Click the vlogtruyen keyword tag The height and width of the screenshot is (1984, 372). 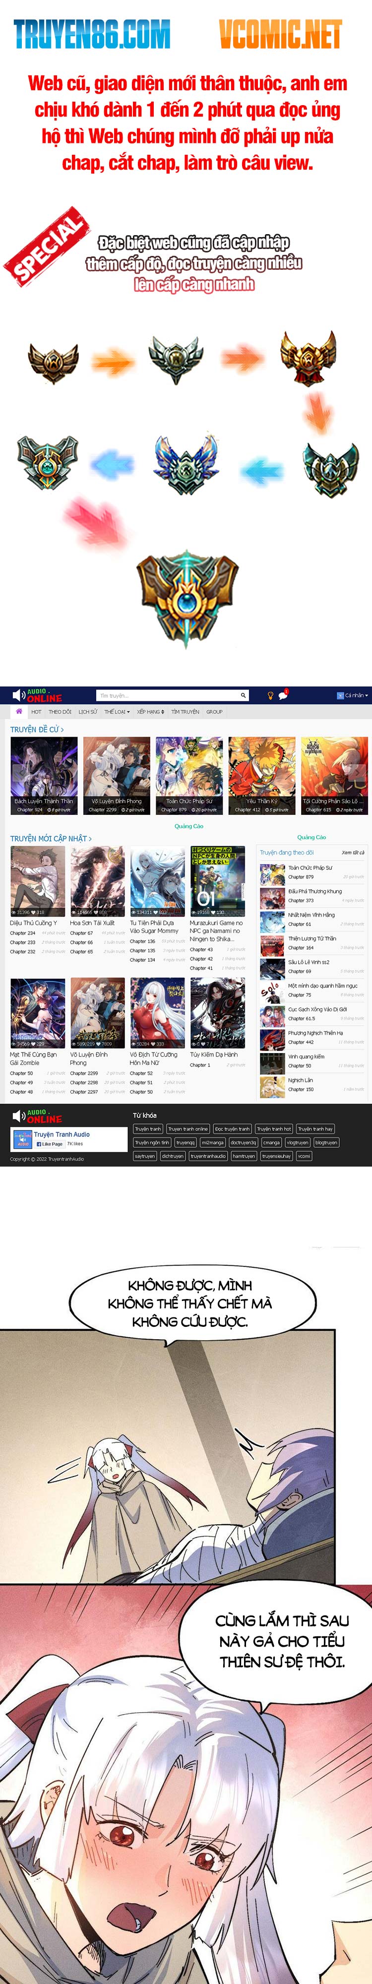click(298, 1143)
